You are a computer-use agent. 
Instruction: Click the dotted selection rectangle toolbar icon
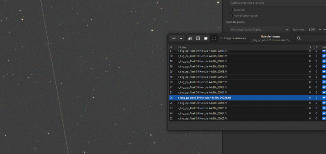[198, 38]
